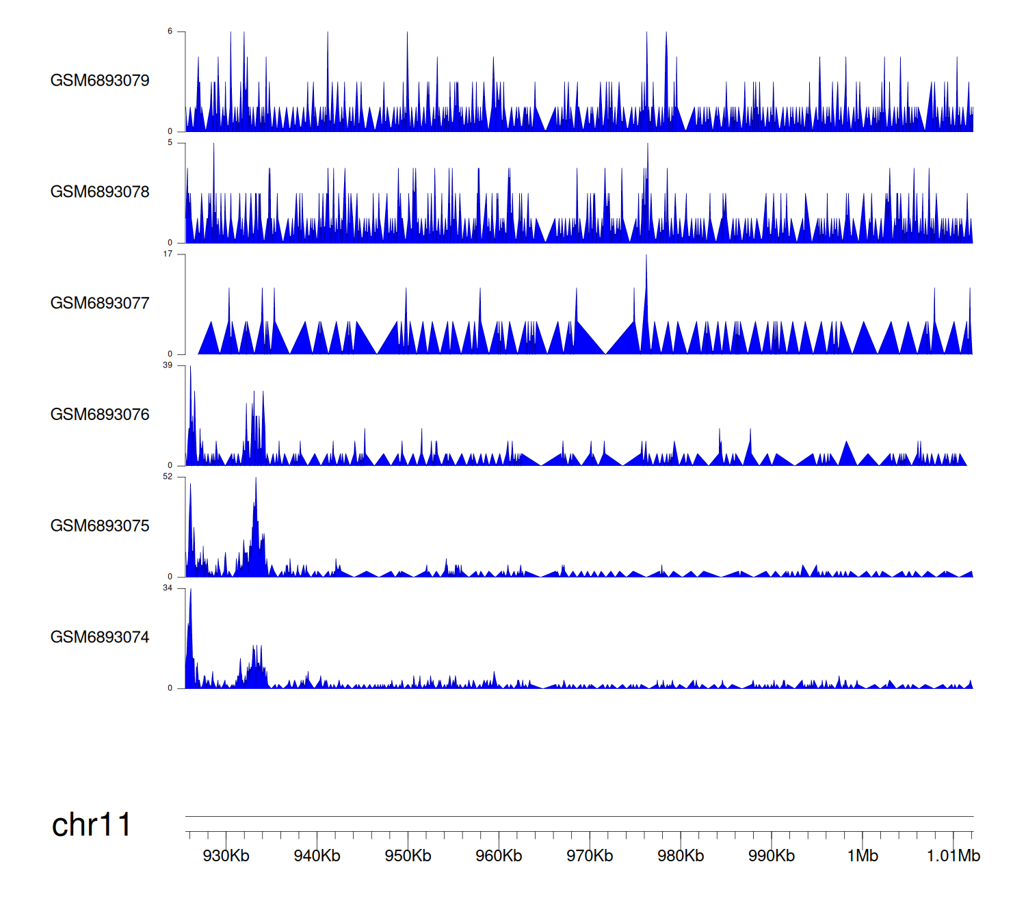The image size is (1026, 903).
Task: Select the GSM6893074 track label
Action: point(100,638)
